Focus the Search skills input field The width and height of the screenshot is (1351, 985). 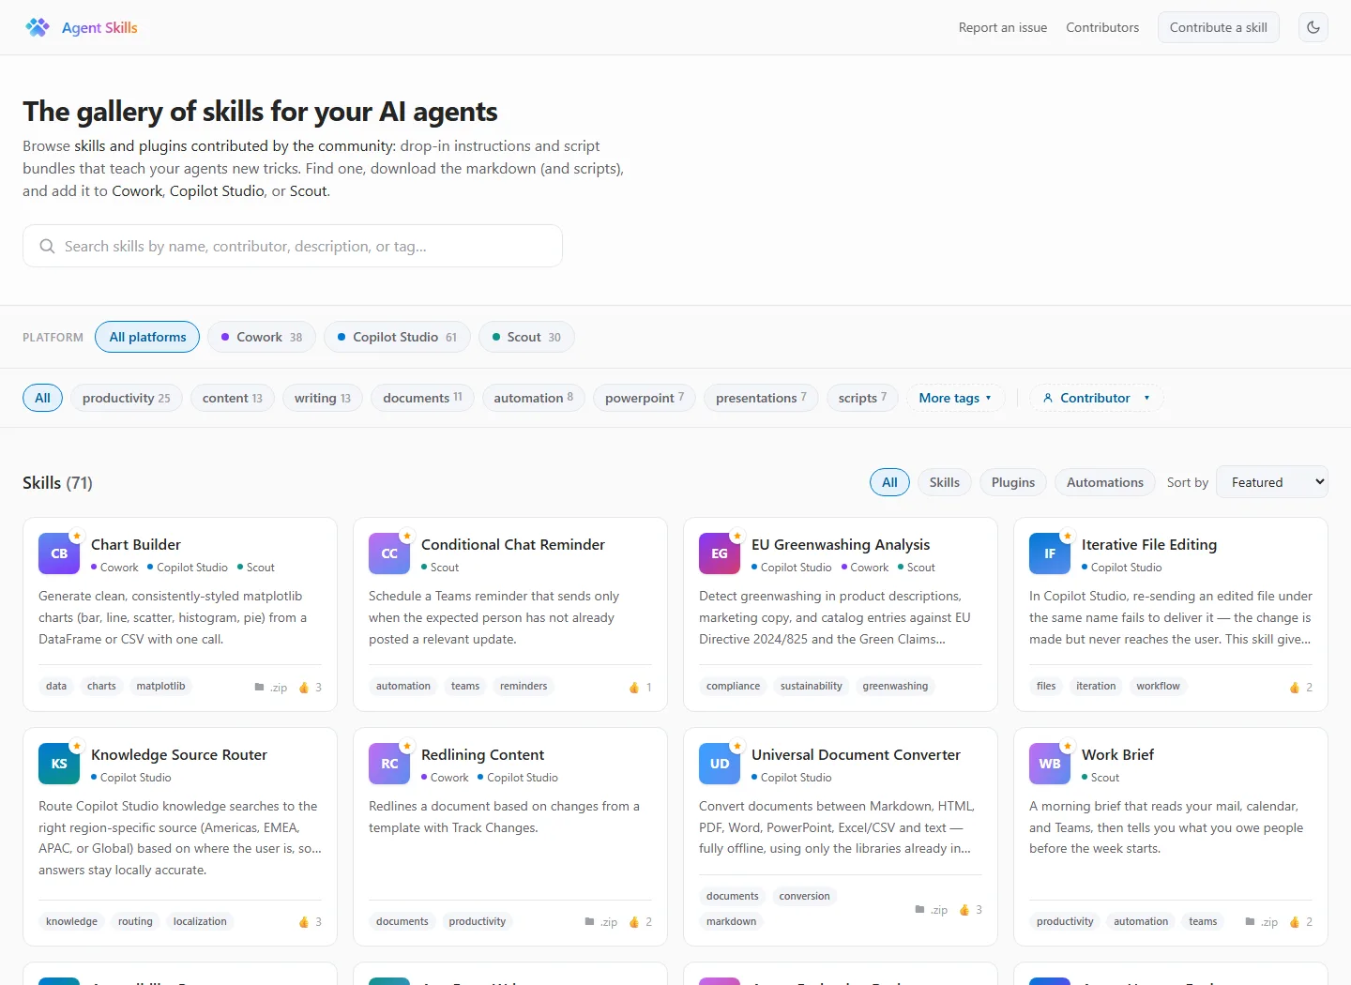[293, 246]
